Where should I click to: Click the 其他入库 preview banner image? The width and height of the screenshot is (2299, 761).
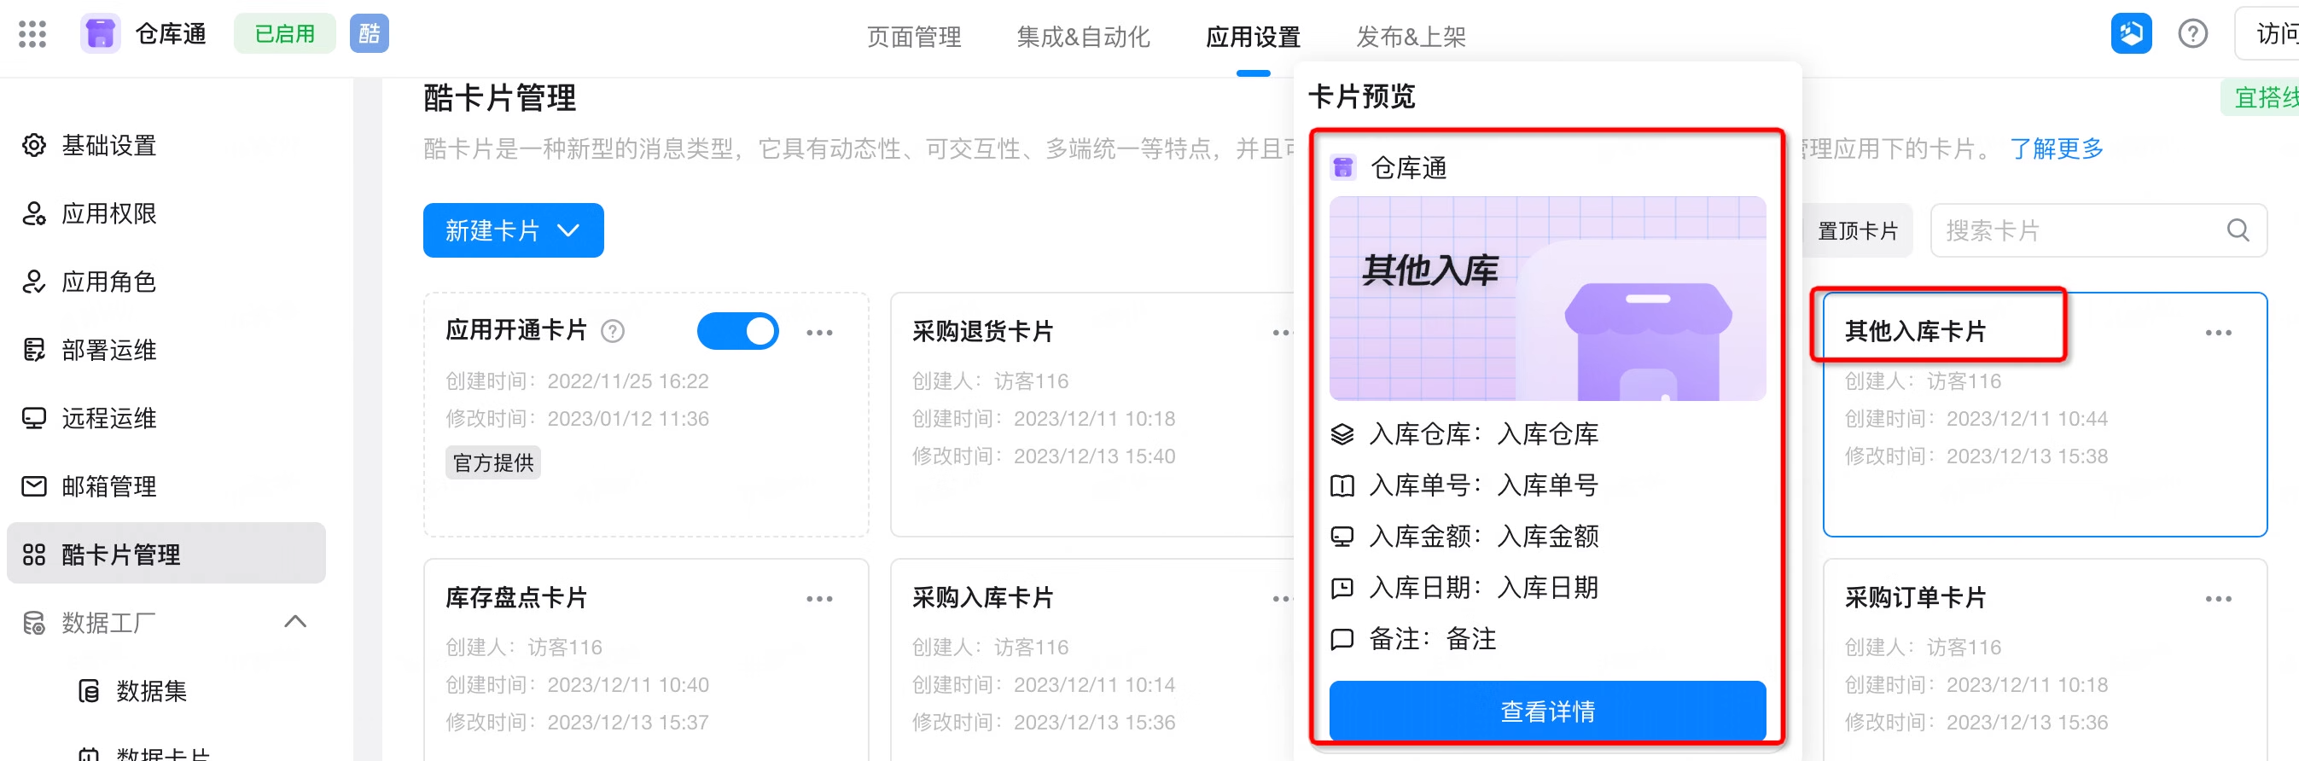click(1546, 299)
